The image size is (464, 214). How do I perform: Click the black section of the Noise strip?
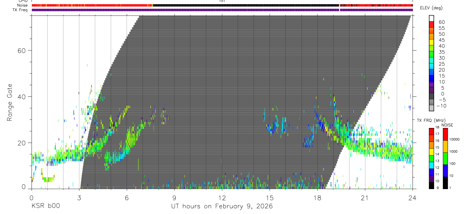coord(246,5)
